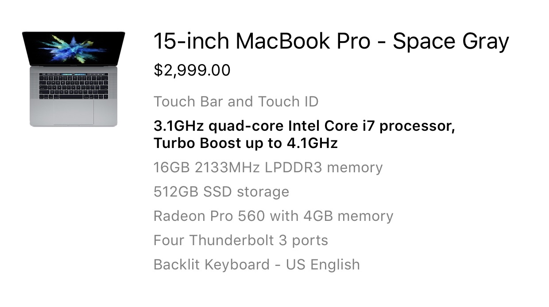Click the trackpad in the laptop image
The height and width of the screenshot is (307, 549).
(74, 112)
